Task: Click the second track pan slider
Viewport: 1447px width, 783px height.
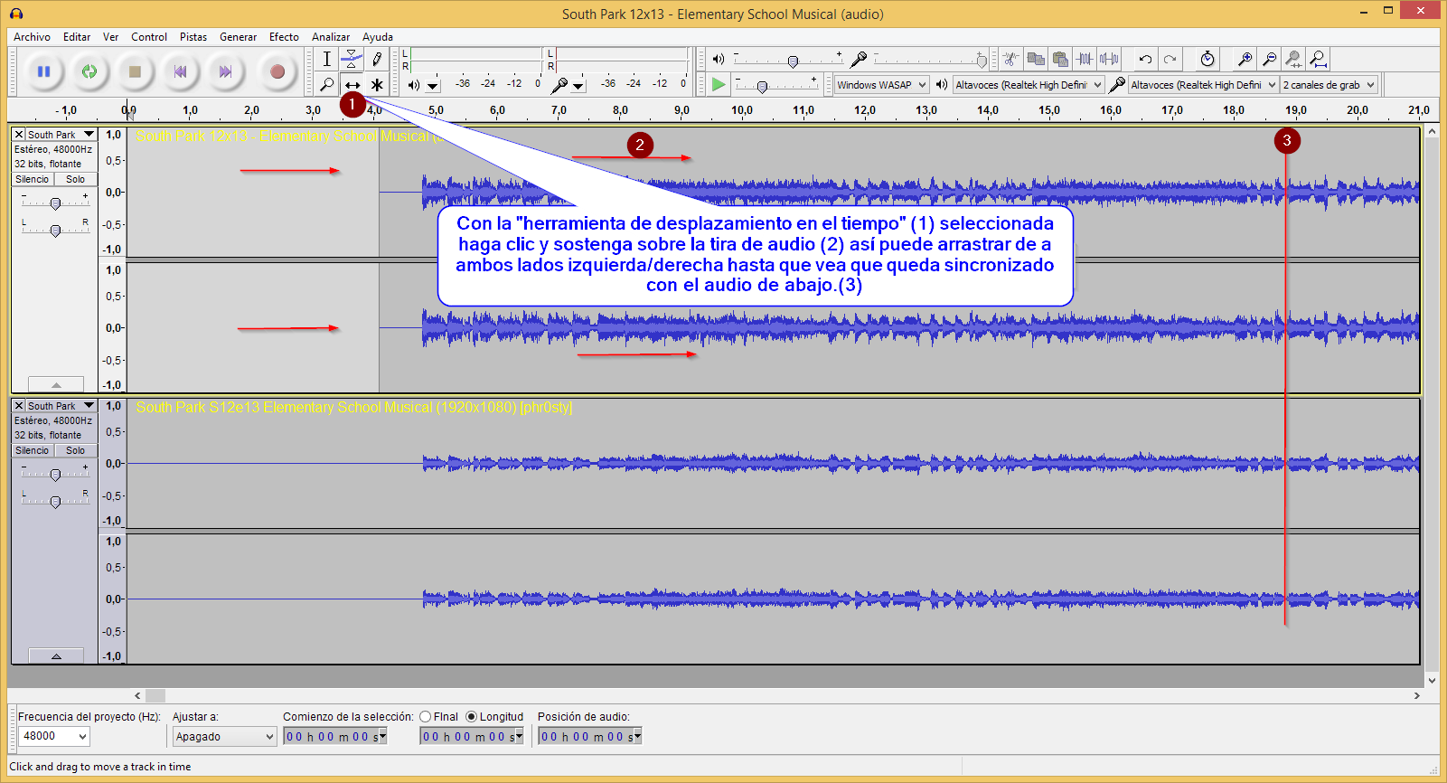Action: tap(55, 502)
